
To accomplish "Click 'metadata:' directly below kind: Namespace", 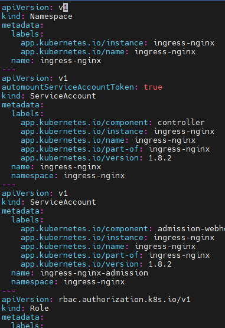I will [22, 25].
